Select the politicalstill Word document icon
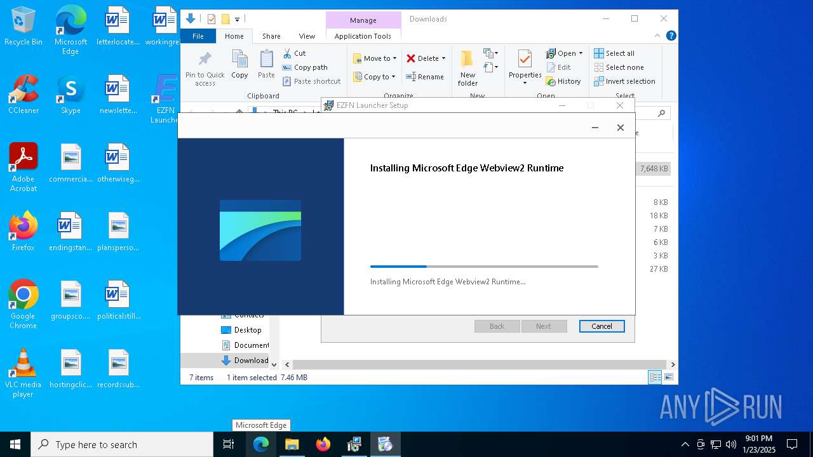This screenshot has height=457, width=813. [x=118, y=300]
